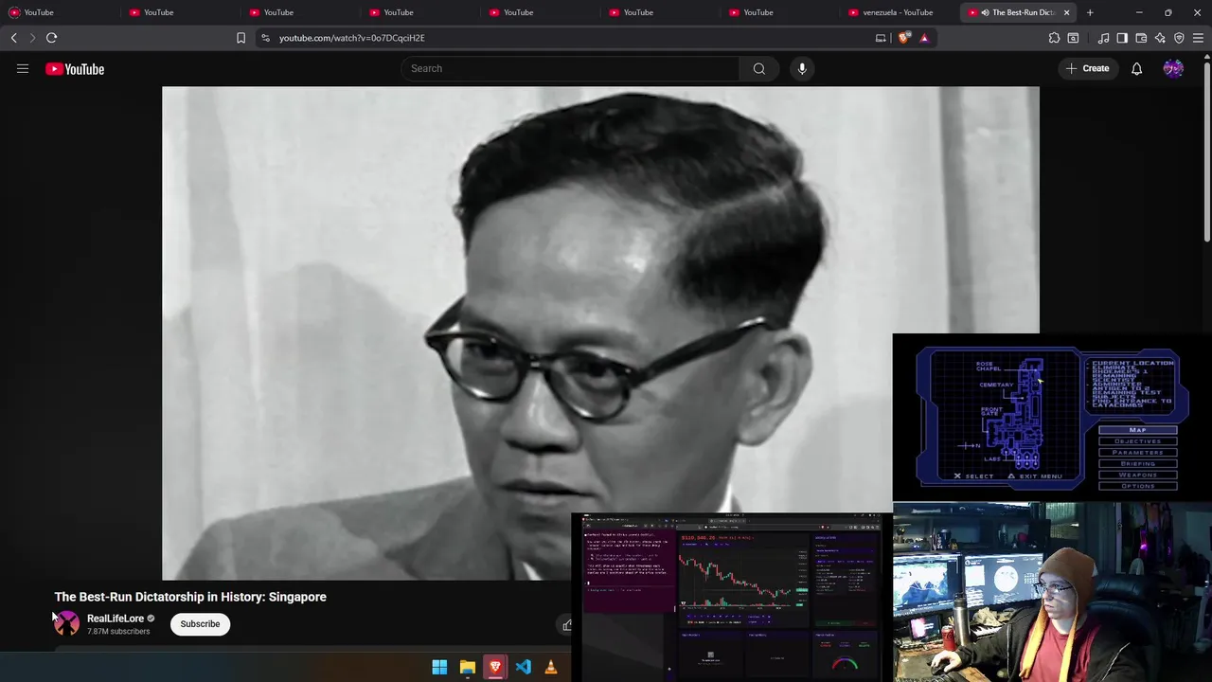Open Visual Studio Code from the taskbar

(523, 667)
